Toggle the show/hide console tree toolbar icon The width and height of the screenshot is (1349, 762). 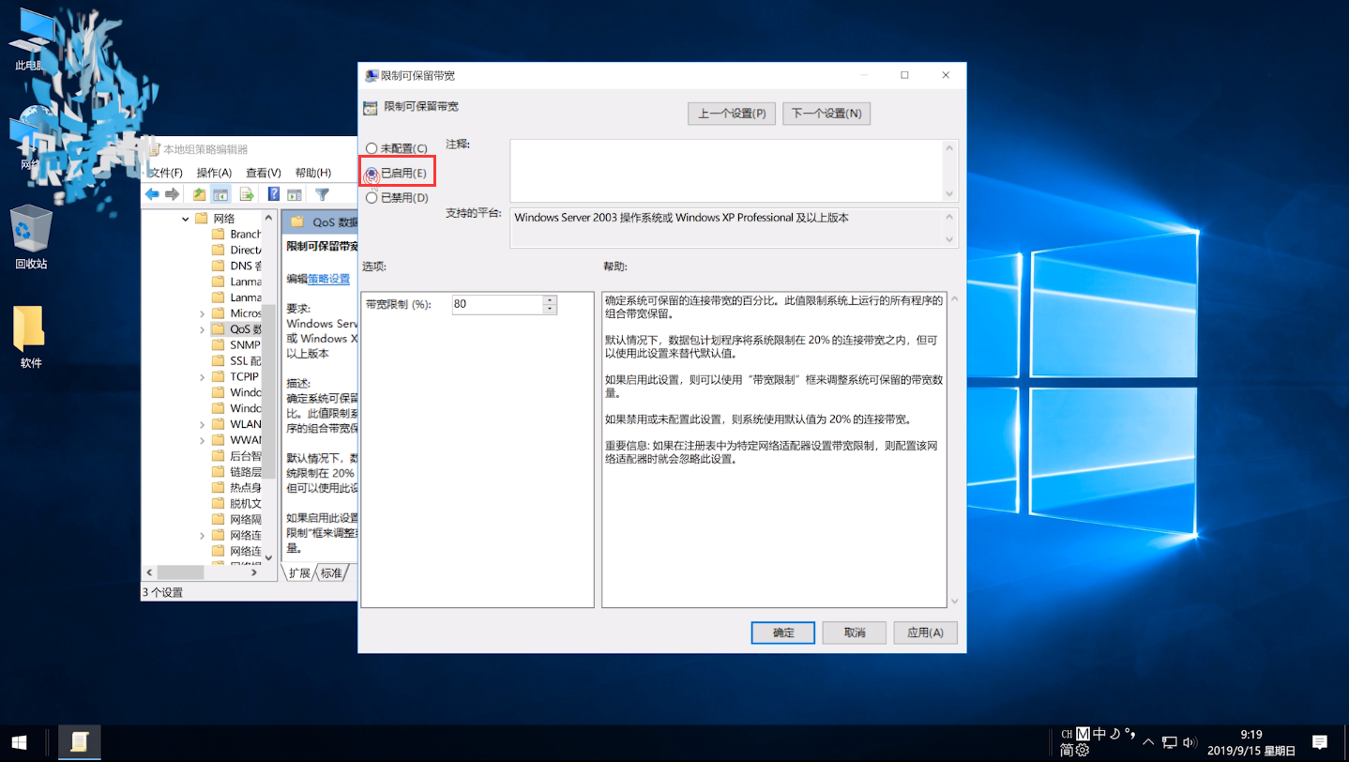tap(220, 194)
